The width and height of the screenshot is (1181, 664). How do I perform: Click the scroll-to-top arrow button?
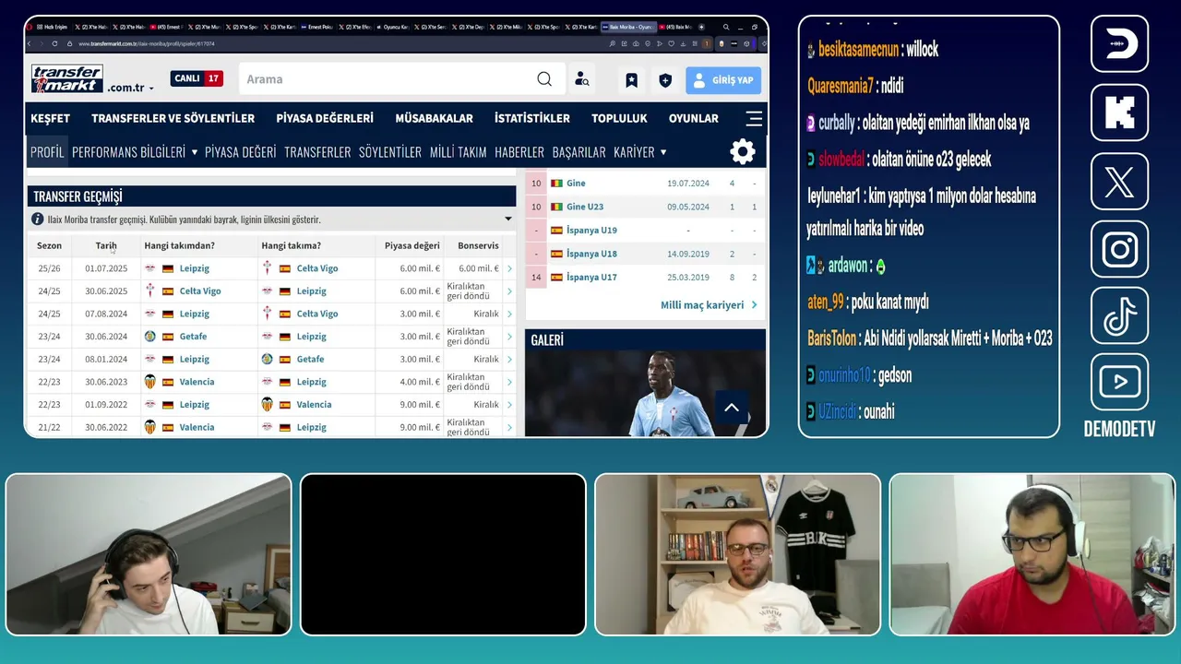point(731,408)
